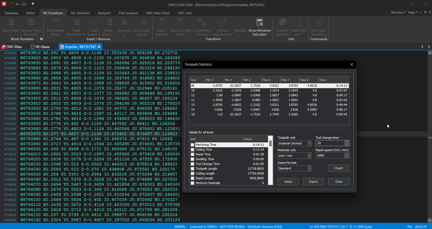Open the Export format dropdown
The image size is (432, 229).
pyautogui.click(x=294, y=168)
